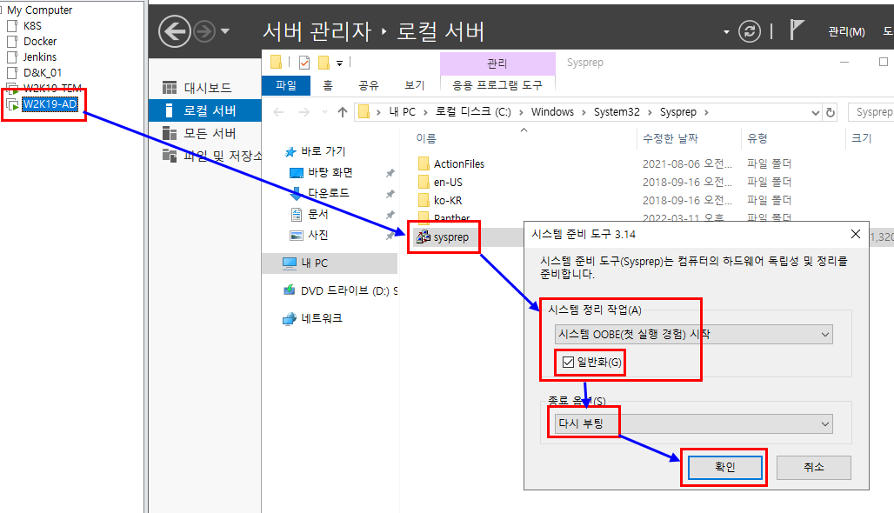Open the 파일 tab in Explorer ribbon
The width and height of the screenshot is (894, 513).
(286, 85)
